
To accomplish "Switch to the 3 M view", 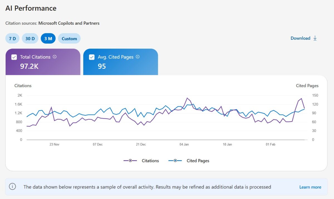I will pos(48,38).
